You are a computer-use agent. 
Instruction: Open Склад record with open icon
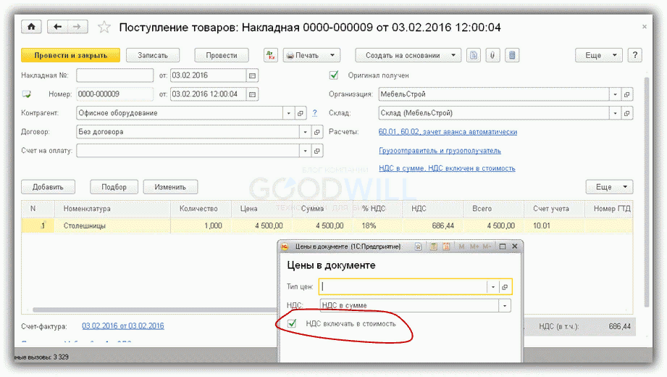pos(626,113)
